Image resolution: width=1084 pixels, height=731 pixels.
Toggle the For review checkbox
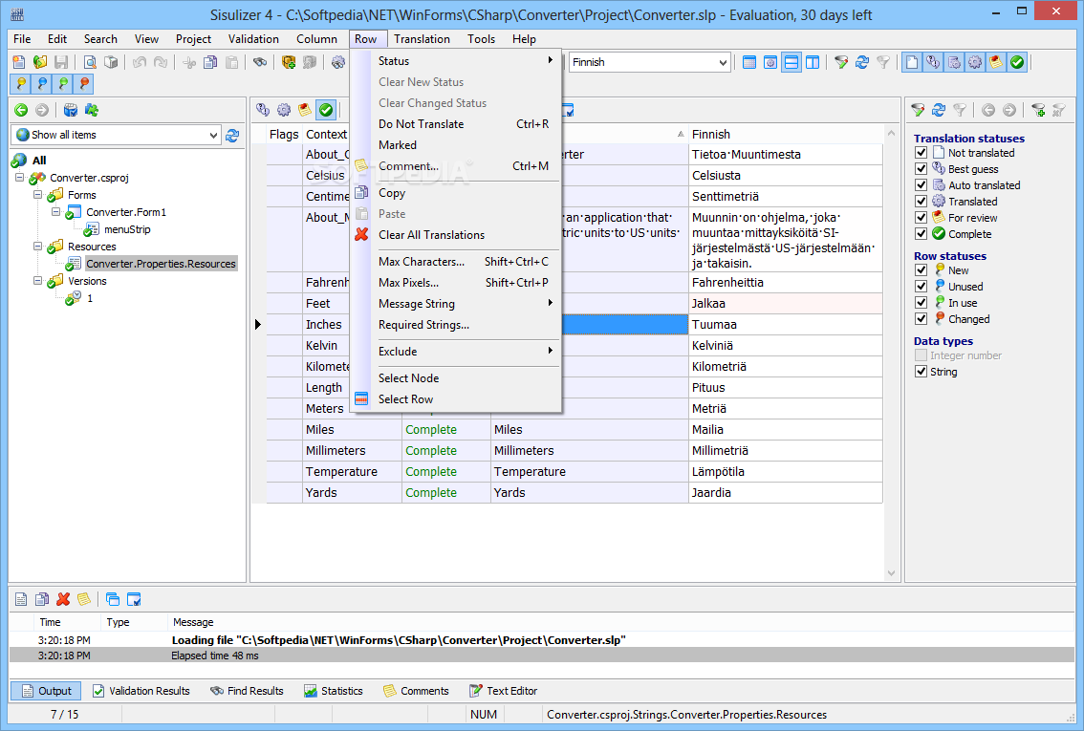pyautogui.click(x=921, y=218)
